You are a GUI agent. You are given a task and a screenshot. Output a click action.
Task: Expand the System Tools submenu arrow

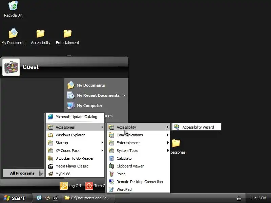(168, 151)
